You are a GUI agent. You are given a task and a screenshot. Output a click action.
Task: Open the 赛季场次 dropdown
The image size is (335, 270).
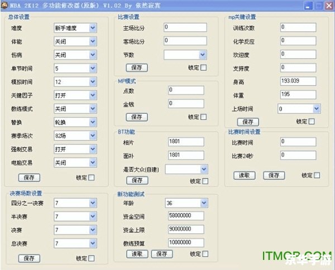tap(75, 136)
